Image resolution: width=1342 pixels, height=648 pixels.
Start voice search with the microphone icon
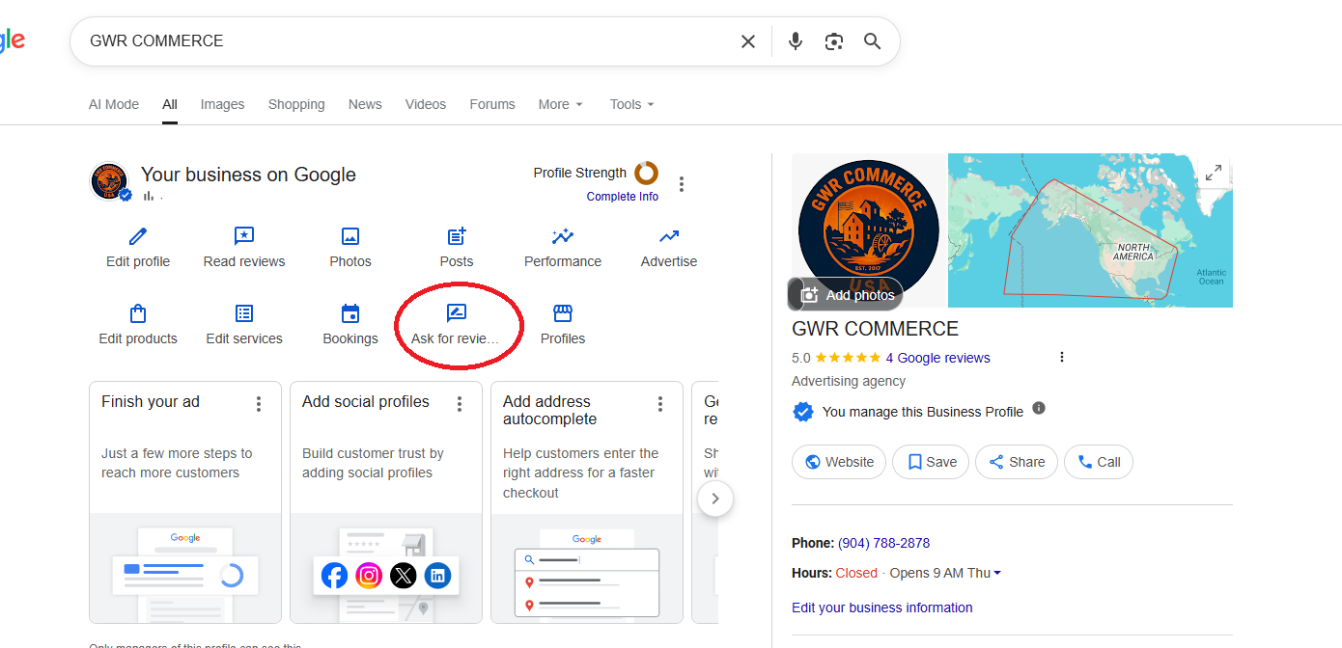tap(796, 41)
